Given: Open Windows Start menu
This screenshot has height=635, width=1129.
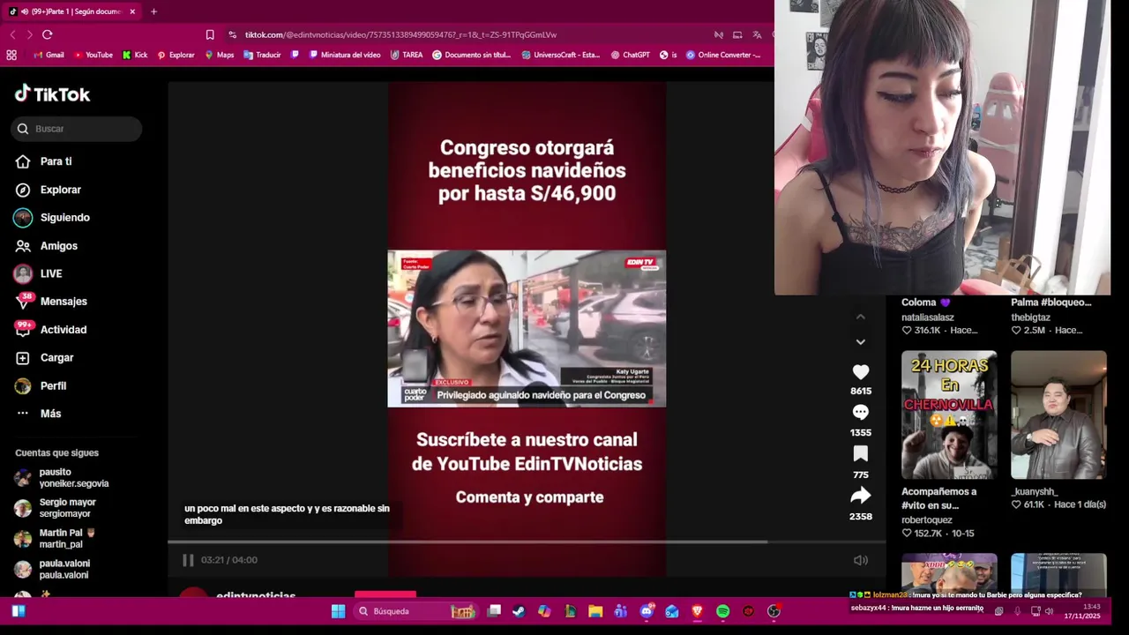Looking at the screenshot, I should [338, 611].
